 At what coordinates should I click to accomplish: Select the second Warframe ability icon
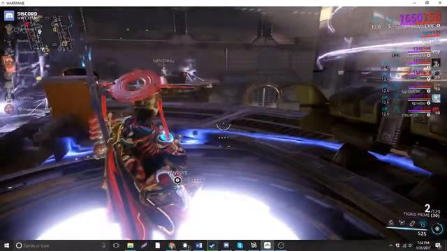[402, 222]
